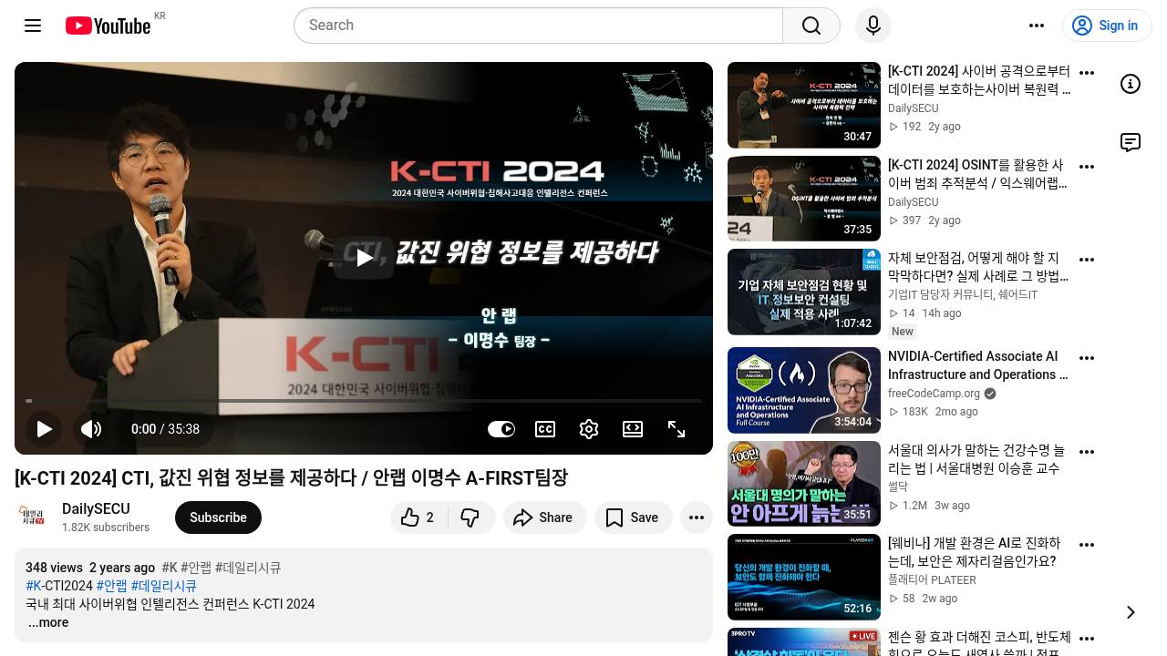Open comments panel icon
This screenshot has height=656, width=1167.
pos(1131,142)
